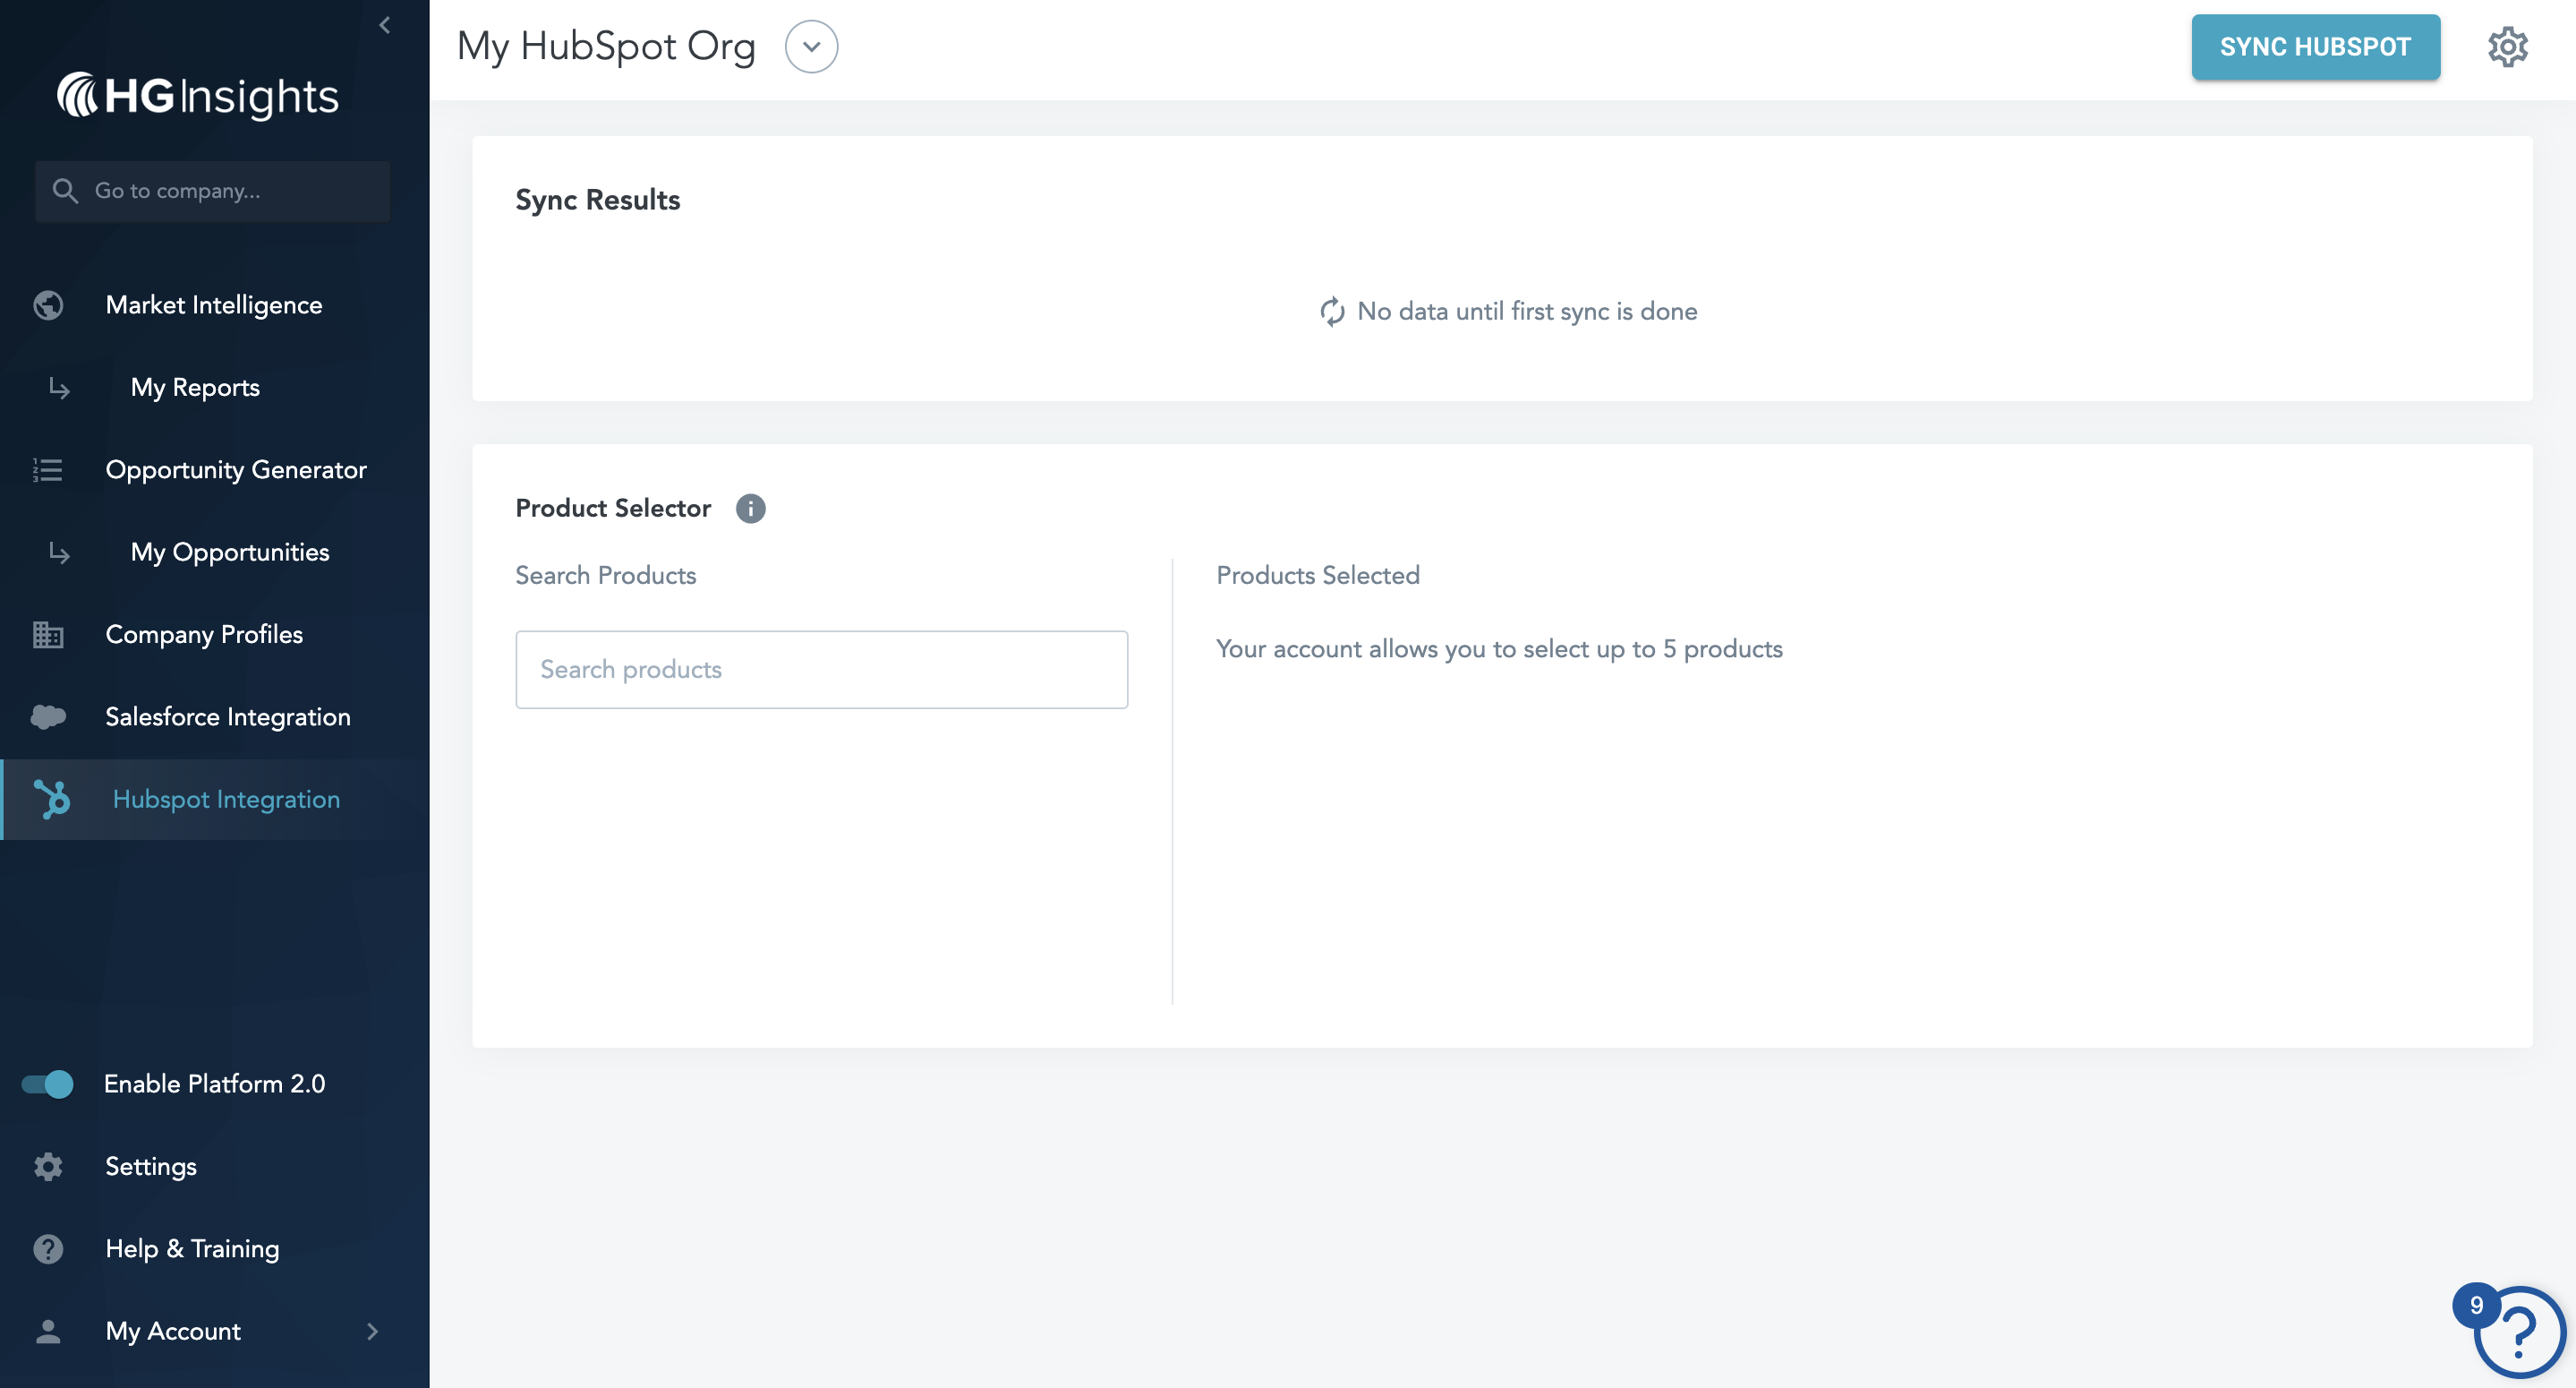
Task: Expand My Account submenu arrow
Action: click(x=372, y=1331)
